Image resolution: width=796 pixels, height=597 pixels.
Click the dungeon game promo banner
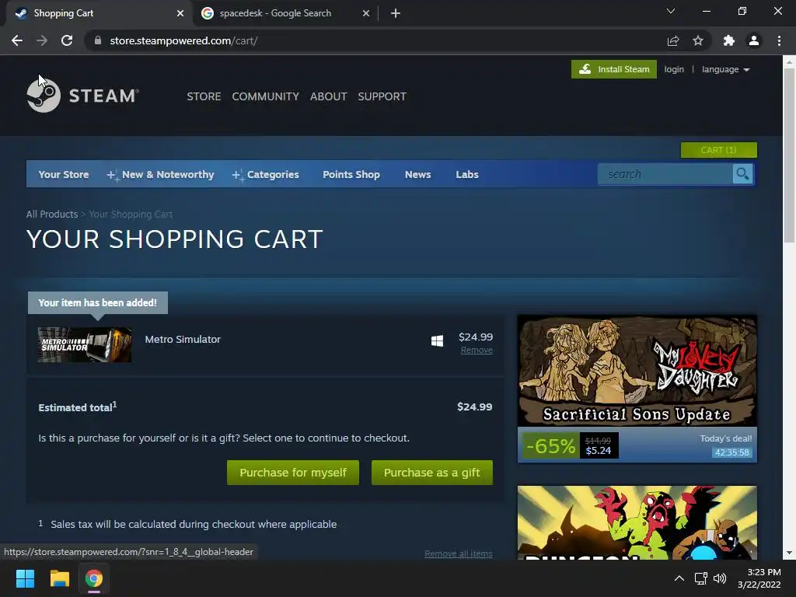pos(637,522)
